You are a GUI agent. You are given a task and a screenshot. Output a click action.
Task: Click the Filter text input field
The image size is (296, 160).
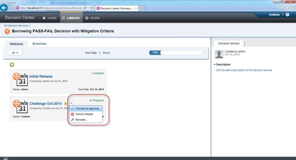181,53
